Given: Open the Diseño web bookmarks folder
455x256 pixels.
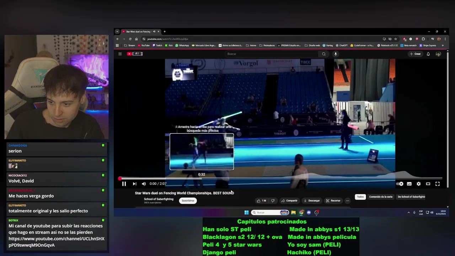Looking at the screenshot, I should (312, 46).
